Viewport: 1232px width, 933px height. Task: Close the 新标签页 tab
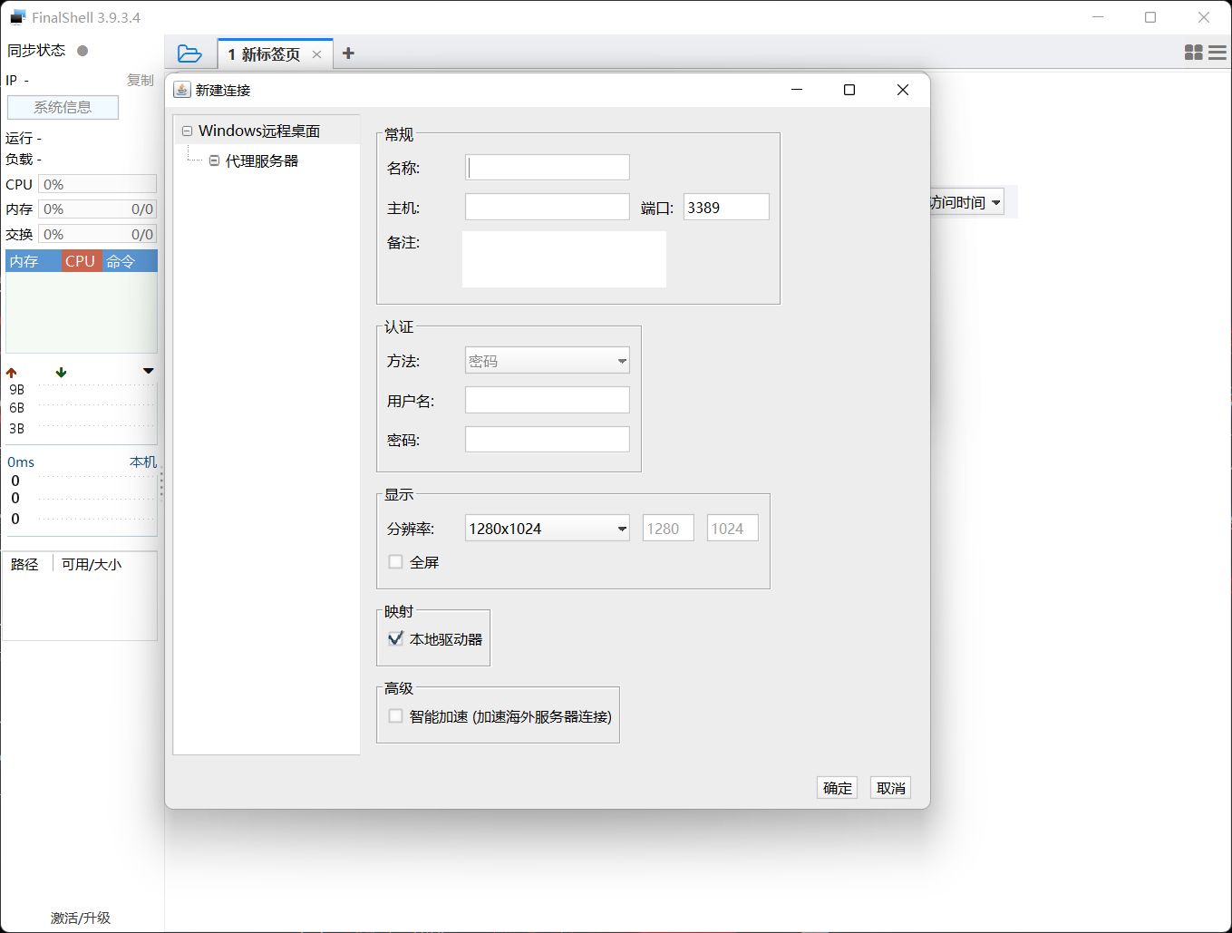click(316, 54)
